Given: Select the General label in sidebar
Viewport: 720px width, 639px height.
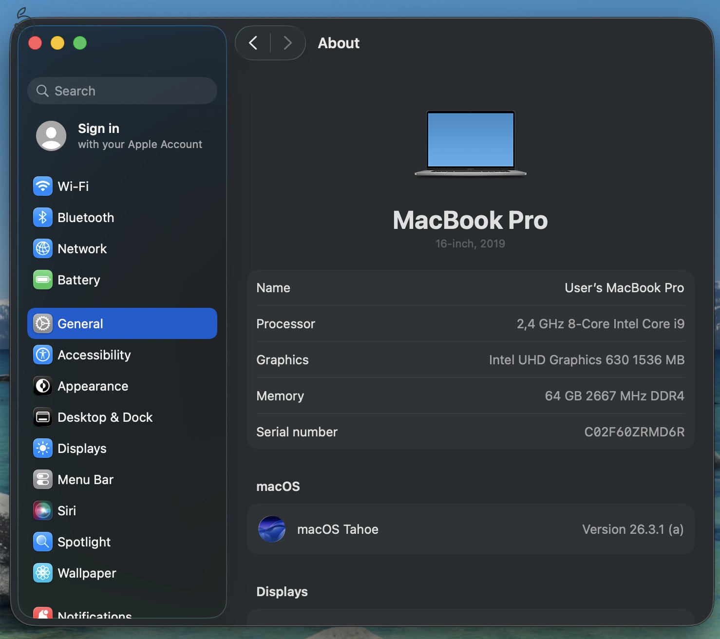Looking at the screenshot, I should click(x=80, y=323).
